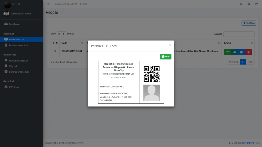Toggle the sidebar hamburger menu
This screenshot has height=147, width=262.
[48, 4]
